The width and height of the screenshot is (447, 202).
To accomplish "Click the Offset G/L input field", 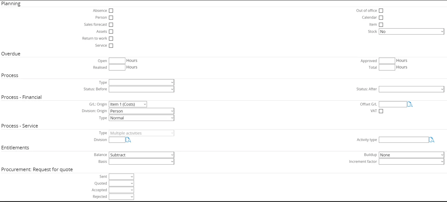I will [392, 104].
